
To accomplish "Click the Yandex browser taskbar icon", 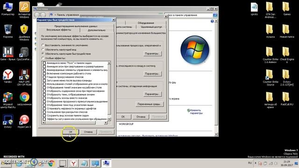I will 74,163.
